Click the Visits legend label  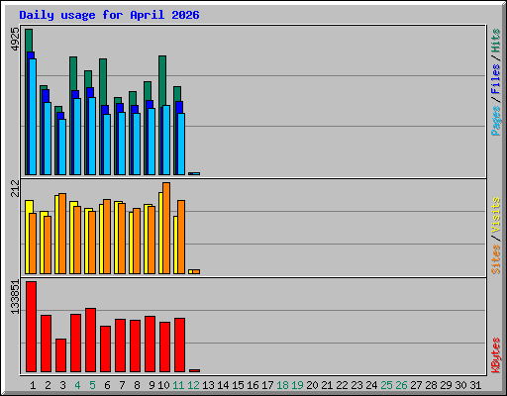point(495,216)
